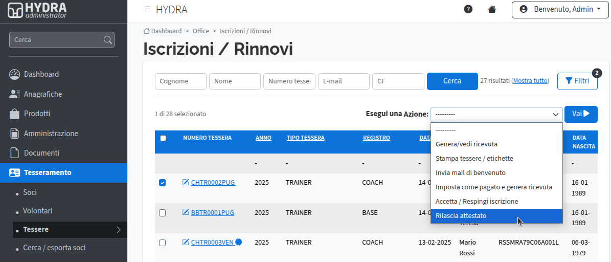611x262 pixels.
Task: Click the breadcrumb home icon before Dashboard
Action: [147, 31]
